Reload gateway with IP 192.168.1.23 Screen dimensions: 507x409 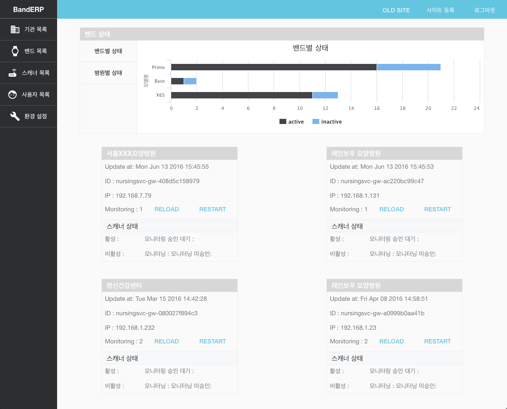pyautogui.click(x=392, y=341)
